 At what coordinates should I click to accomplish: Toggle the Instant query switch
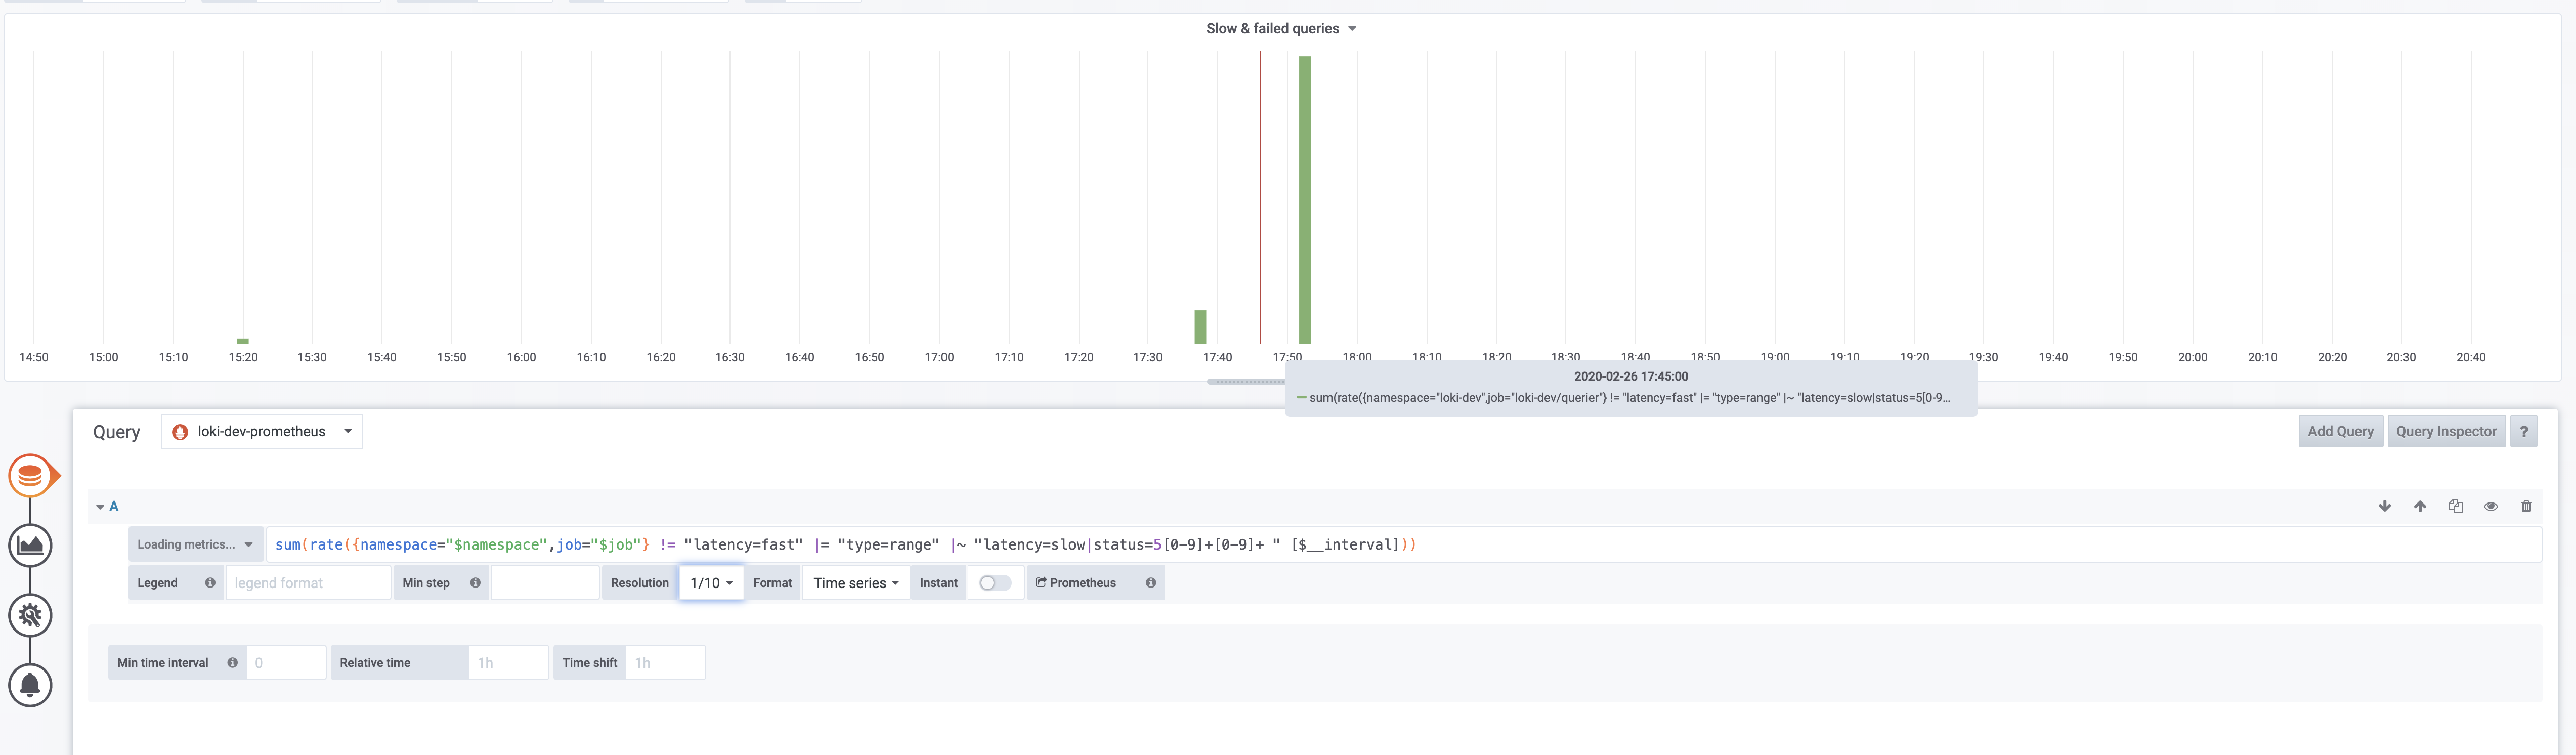pos(995,583)
